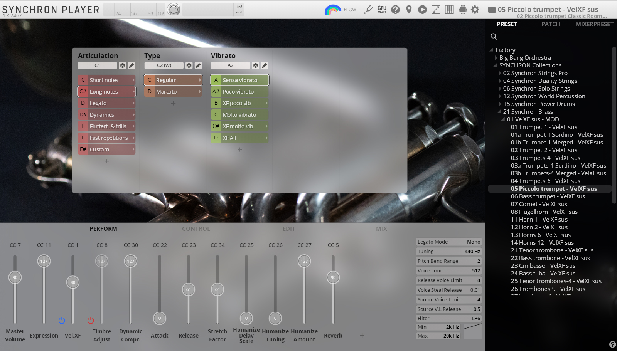Click the Vibrato layers stack icon
The width and height of the screenshot is (617, 351).
[256, 65]
